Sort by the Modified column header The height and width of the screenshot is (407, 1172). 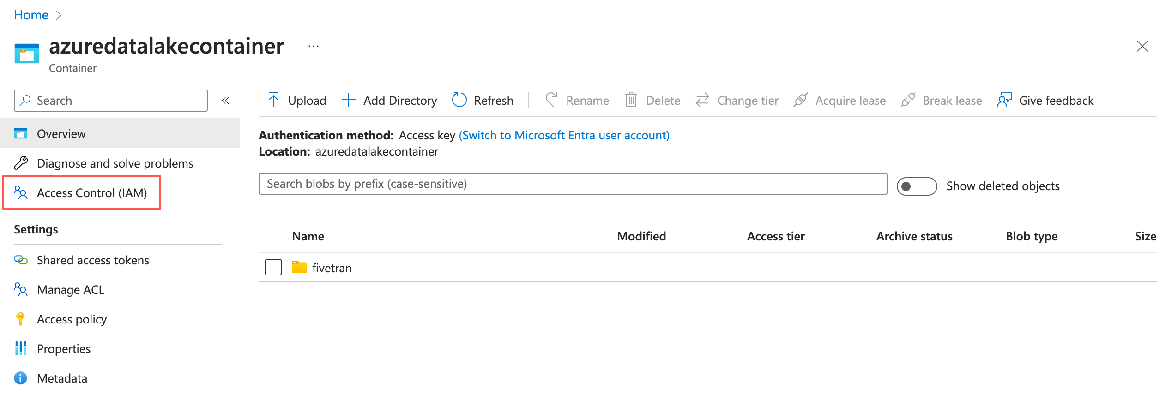[x=641, y=236]
